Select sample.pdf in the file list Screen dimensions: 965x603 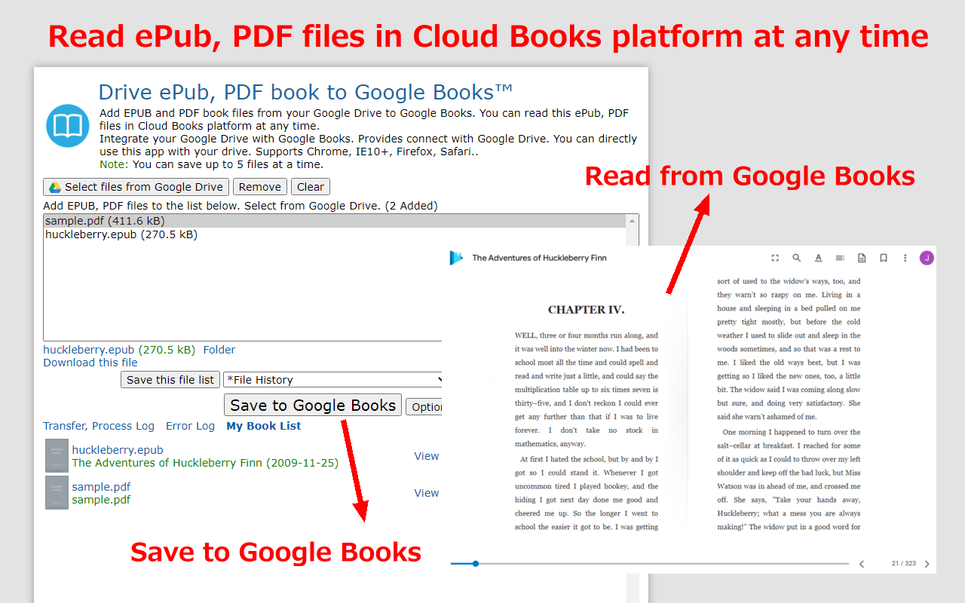pos(335,221)
